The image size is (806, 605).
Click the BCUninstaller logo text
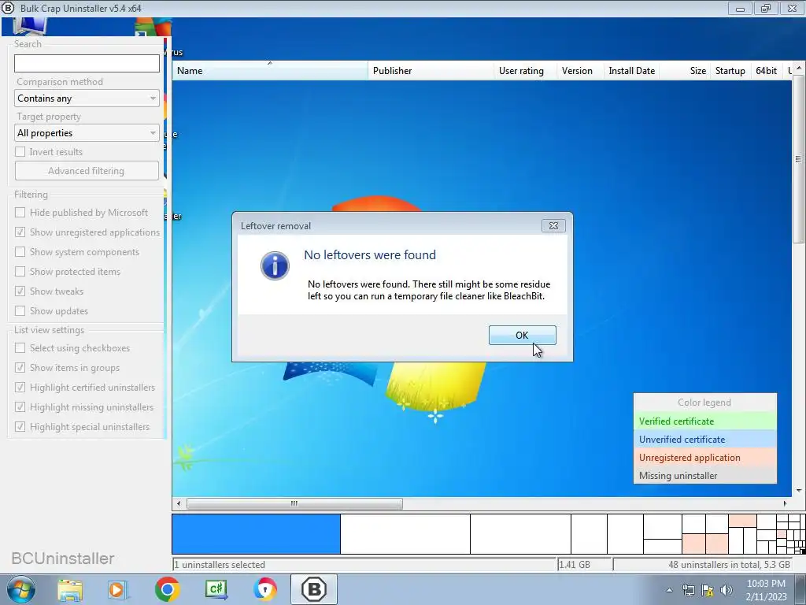(63, 559)
